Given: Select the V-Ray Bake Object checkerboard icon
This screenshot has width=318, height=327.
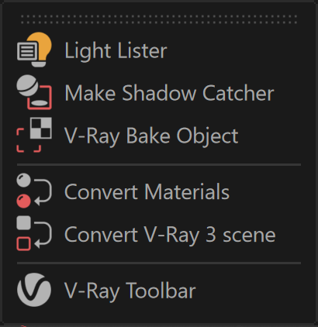Looking at the screenshot, I should (34, 135).
